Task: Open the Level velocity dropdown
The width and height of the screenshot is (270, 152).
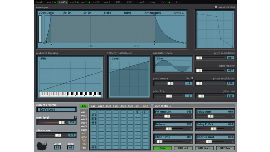Action: [x=115, y=59]
